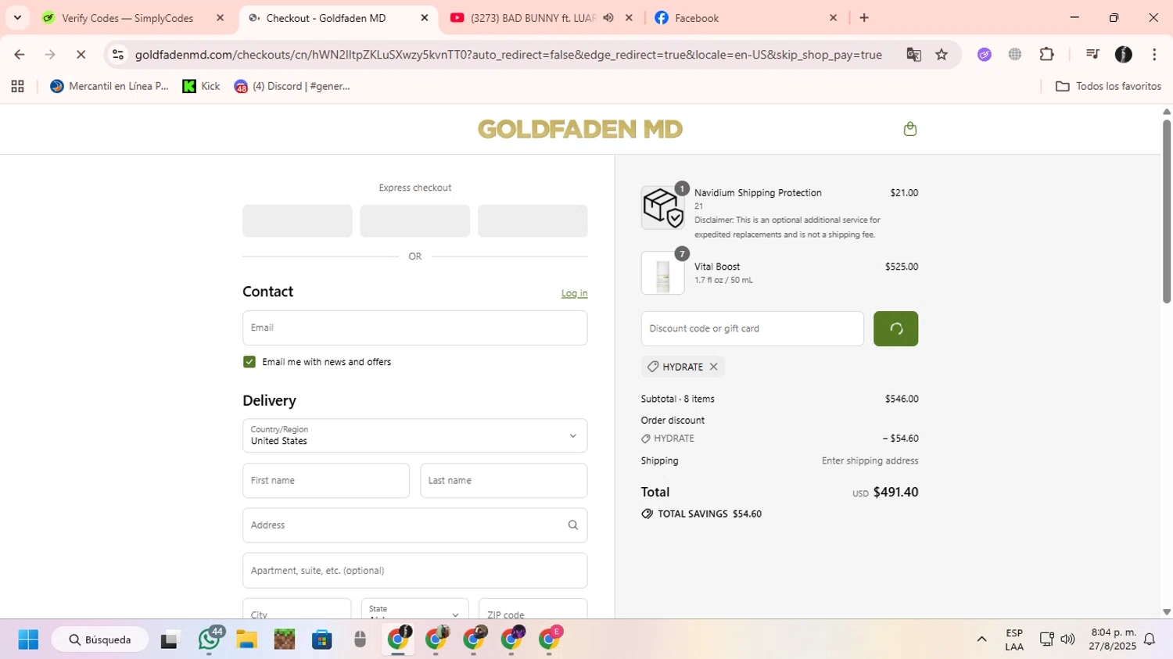Close the Facebook tab
Image resolution: width=1173 pixels, height=659 pixels.
(833, 18)
